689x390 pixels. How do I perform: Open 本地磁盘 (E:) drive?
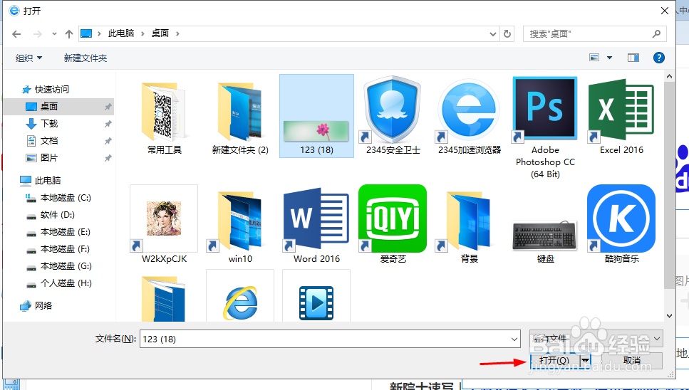coord(65,232)
